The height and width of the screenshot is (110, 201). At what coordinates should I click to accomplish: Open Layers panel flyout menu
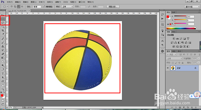[x=199, y=51]
